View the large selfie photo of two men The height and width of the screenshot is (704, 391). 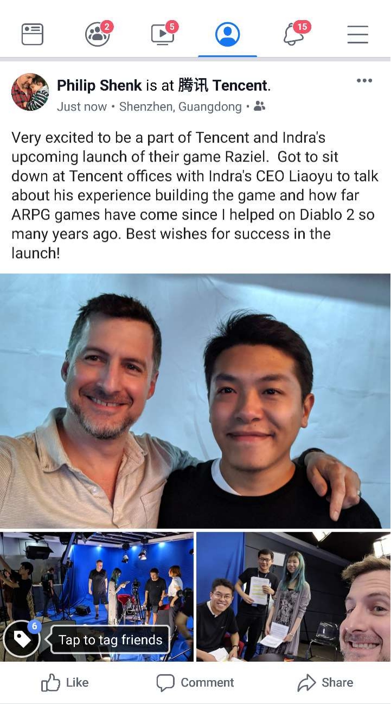pyautogui.click(x=195, y=401)
